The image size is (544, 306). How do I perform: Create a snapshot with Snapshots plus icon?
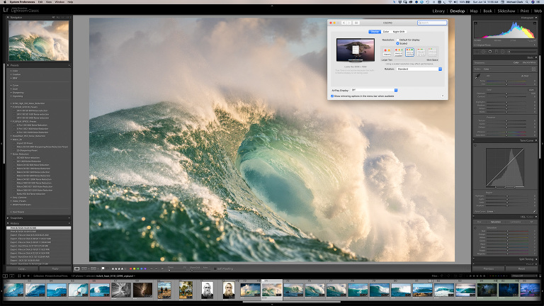click(69, 218)
